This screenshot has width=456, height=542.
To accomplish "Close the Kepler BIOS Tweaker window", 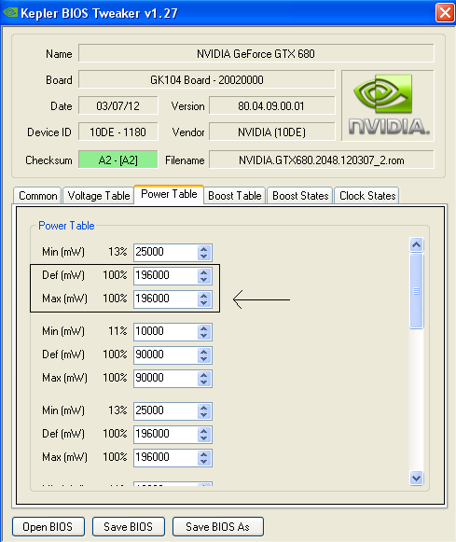I will 445,13.
